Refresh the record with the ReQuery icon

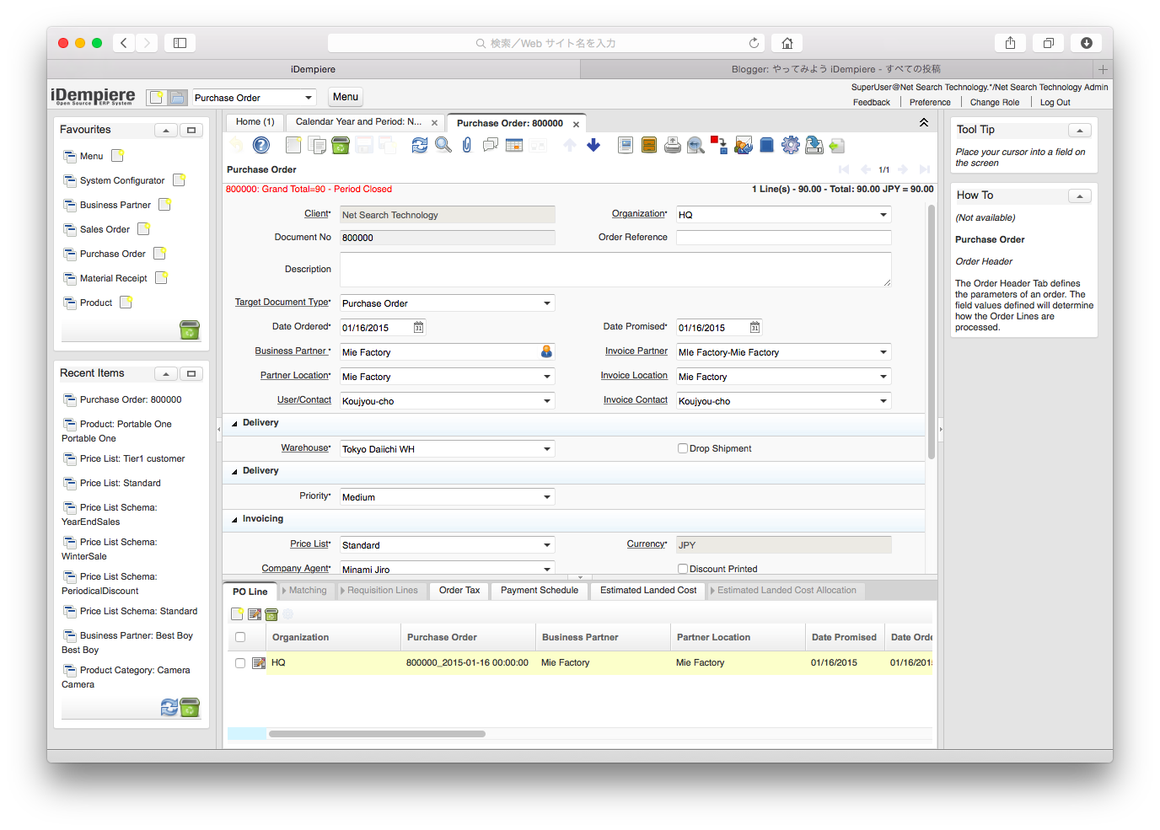pos(420,145)
